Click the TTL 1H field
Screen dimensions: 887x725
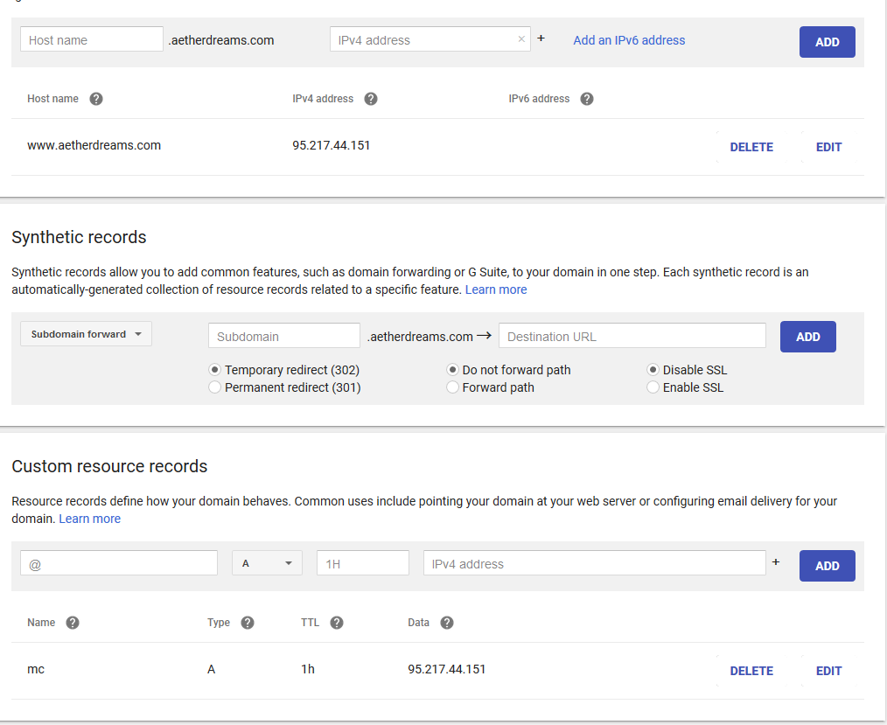[362, 563]
